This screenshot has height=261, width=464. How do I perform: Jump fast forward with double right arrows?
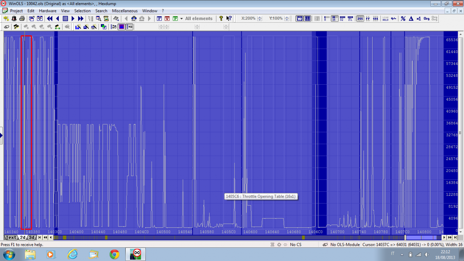80,18
